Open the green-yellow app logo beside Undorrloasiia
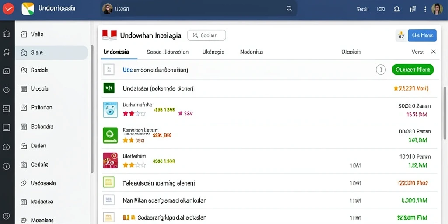The width and height of the screenshot is (448, 224). (x=28, y=9)
